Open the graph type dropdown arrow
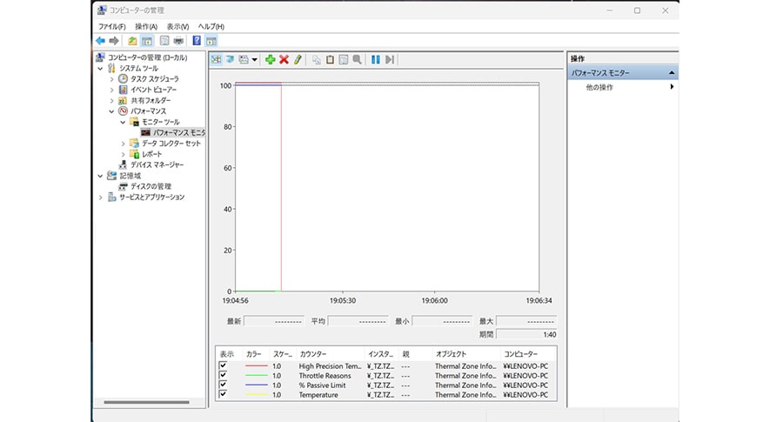This screenshot has width=770, height=422. point(255,59)
